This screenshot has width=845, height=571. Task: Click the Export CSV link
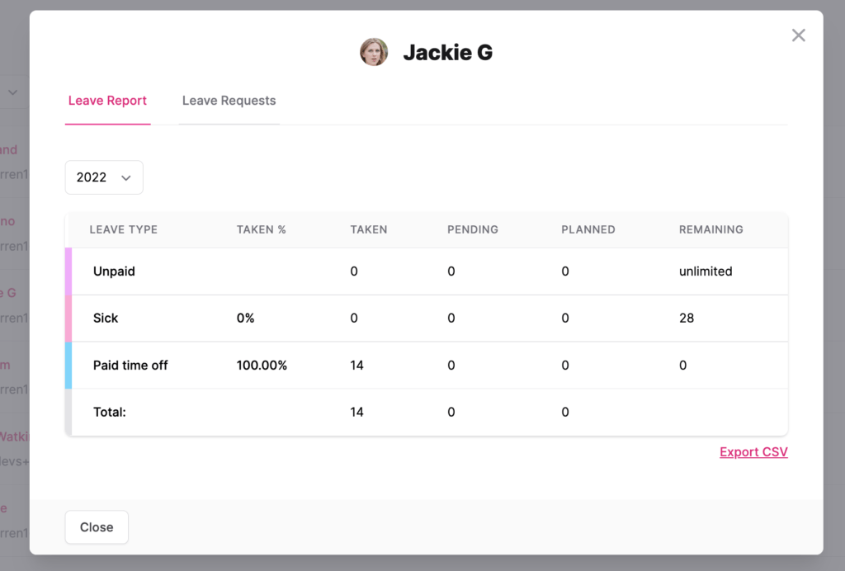point(753,451)
